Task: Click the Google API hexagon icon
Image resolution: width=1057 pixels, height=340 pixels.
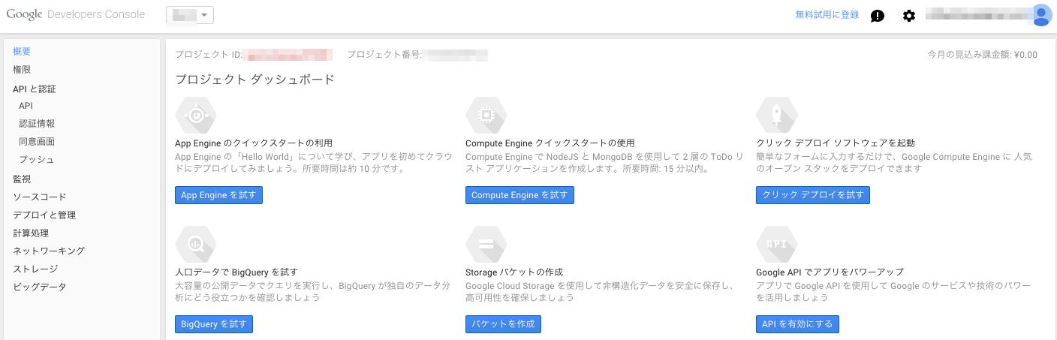Action: coord(777,244)
